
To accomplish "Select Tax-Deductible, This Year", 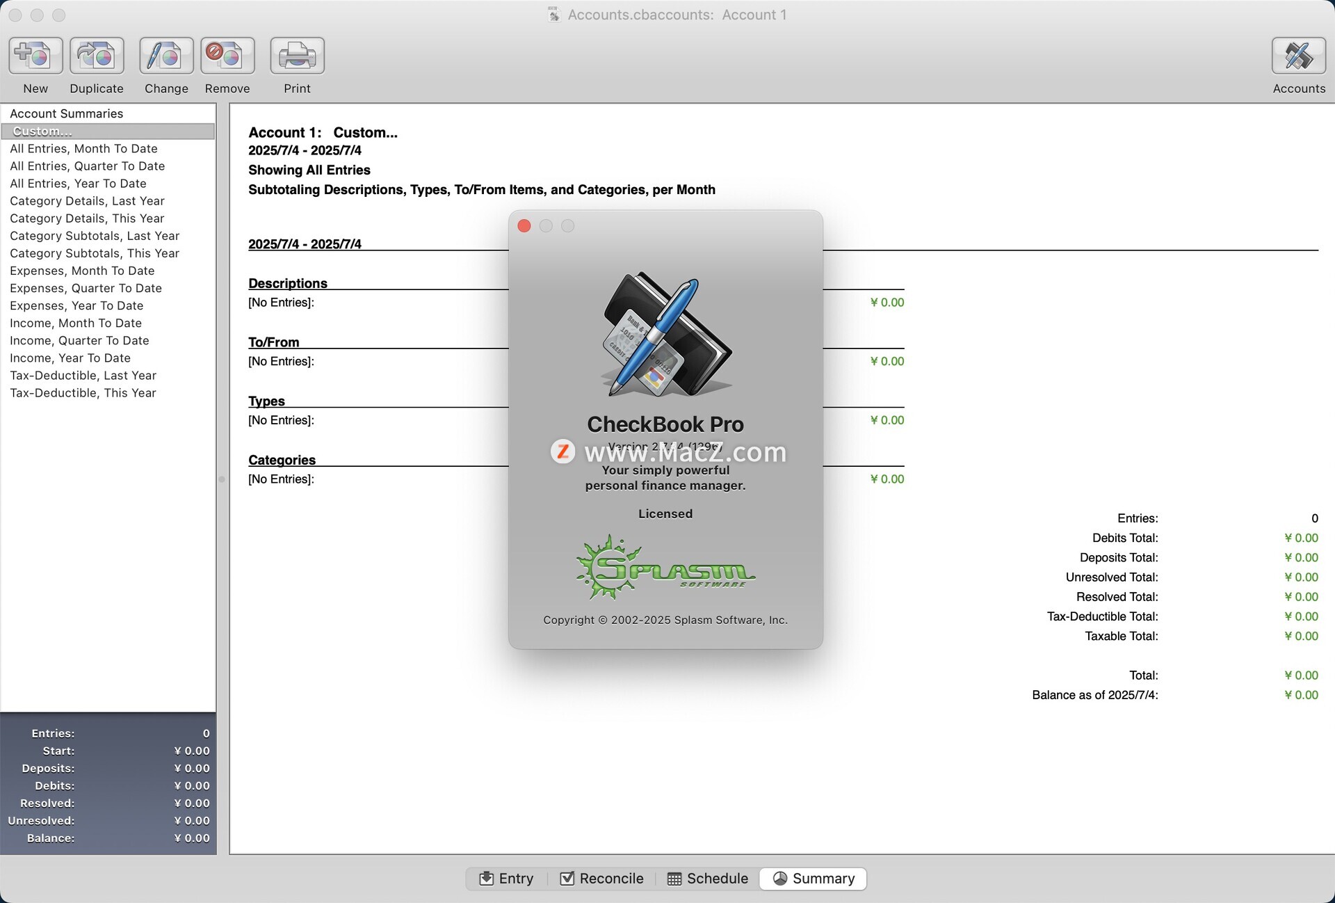I will (x=108, y=393).
